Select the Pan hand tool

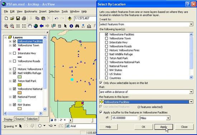[x=30, y=26]
